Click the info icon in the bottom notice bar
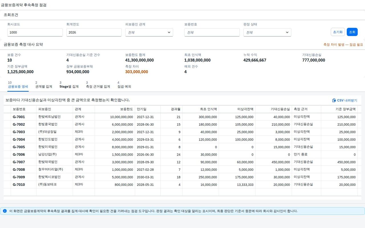The height and width of the screenshot is (228, 365). pyautogui.click(x=5, y=211)
